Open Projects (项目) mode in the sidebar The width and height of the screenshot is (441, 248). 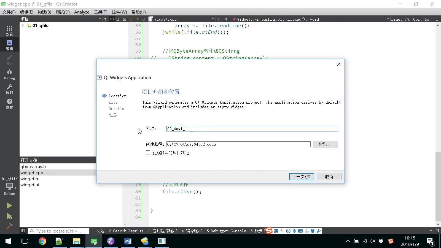(9, 89)
